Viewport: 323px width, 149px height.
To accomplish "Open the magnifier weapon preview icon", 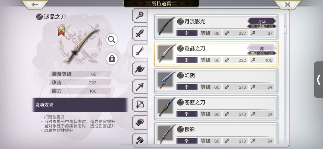I will (x=112, y=40).
